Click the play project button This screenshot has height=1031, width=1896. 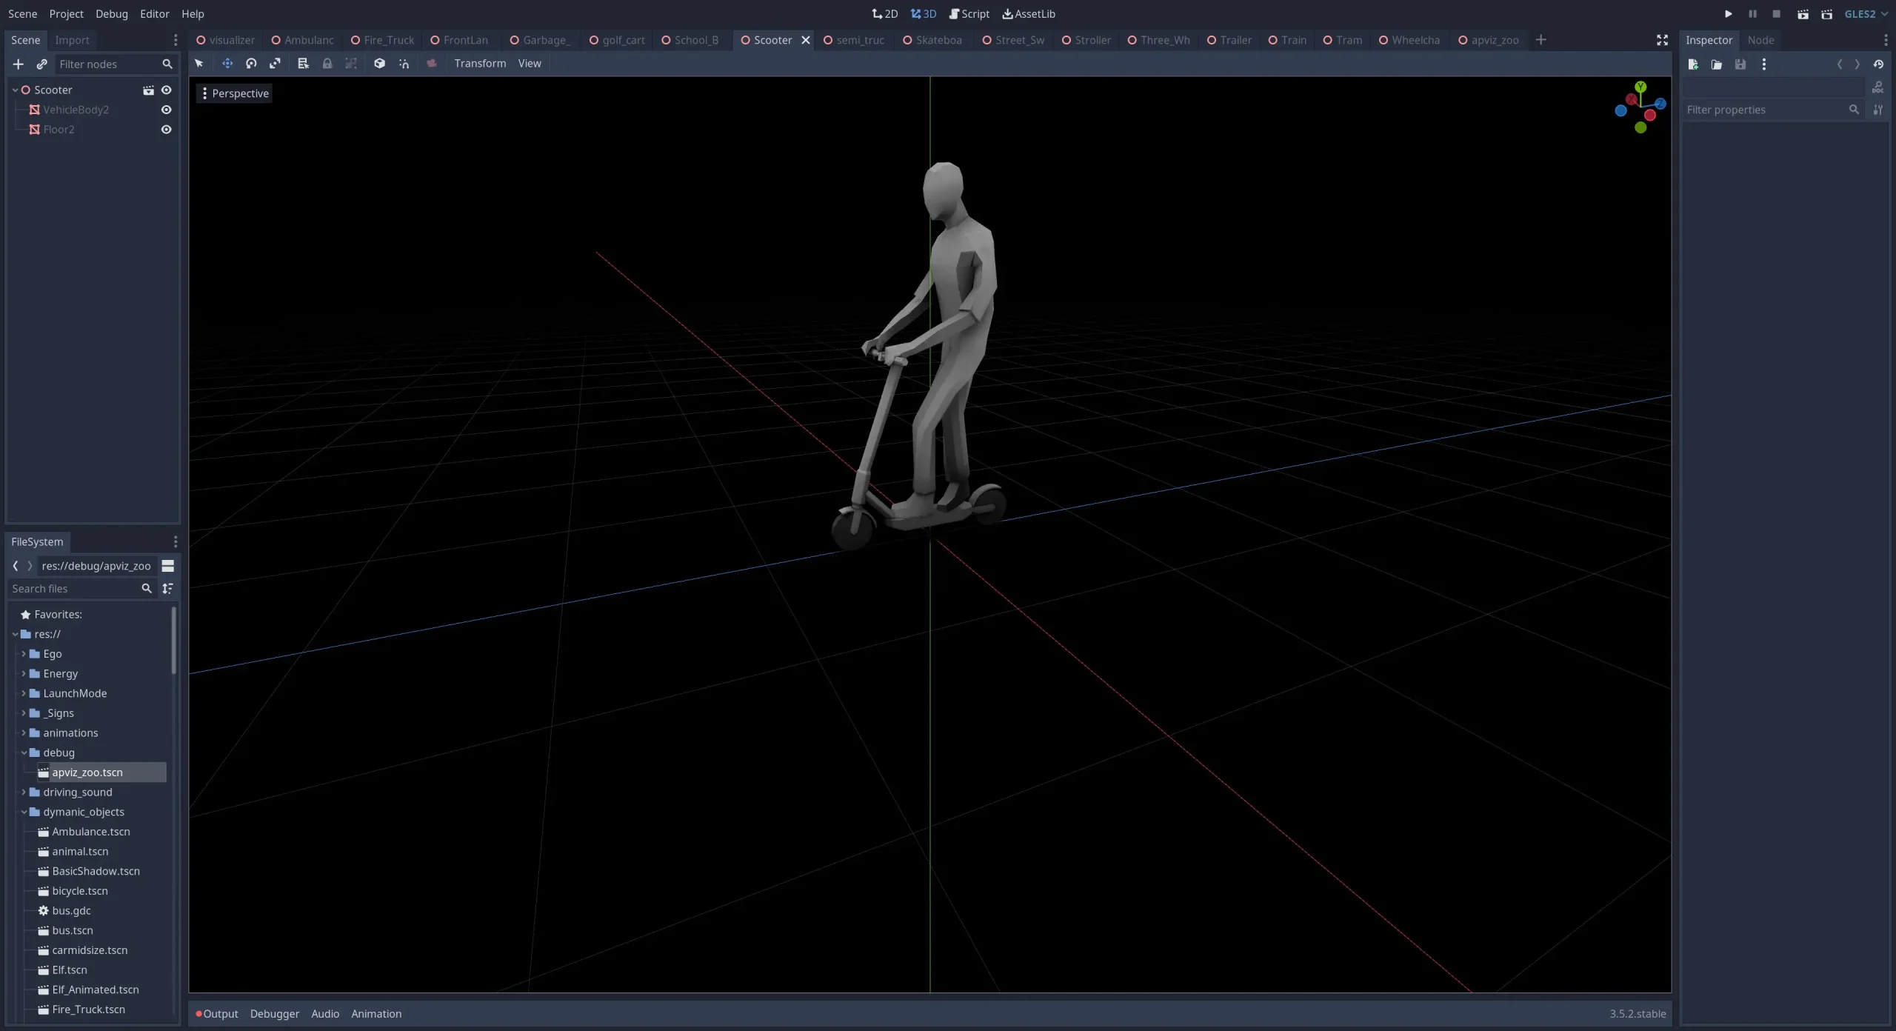click(1729, 14)
